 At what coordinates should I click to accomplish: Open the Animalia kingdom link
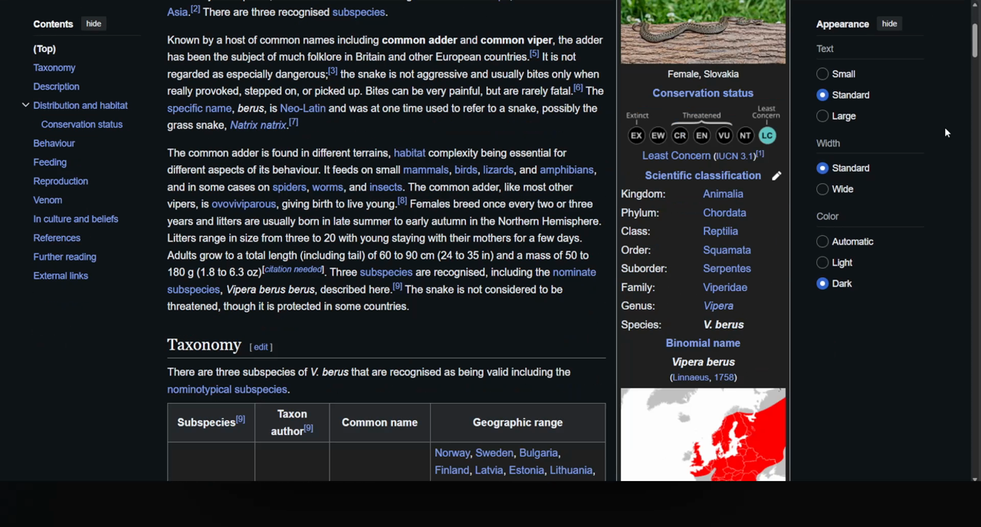tap(723, 194)
